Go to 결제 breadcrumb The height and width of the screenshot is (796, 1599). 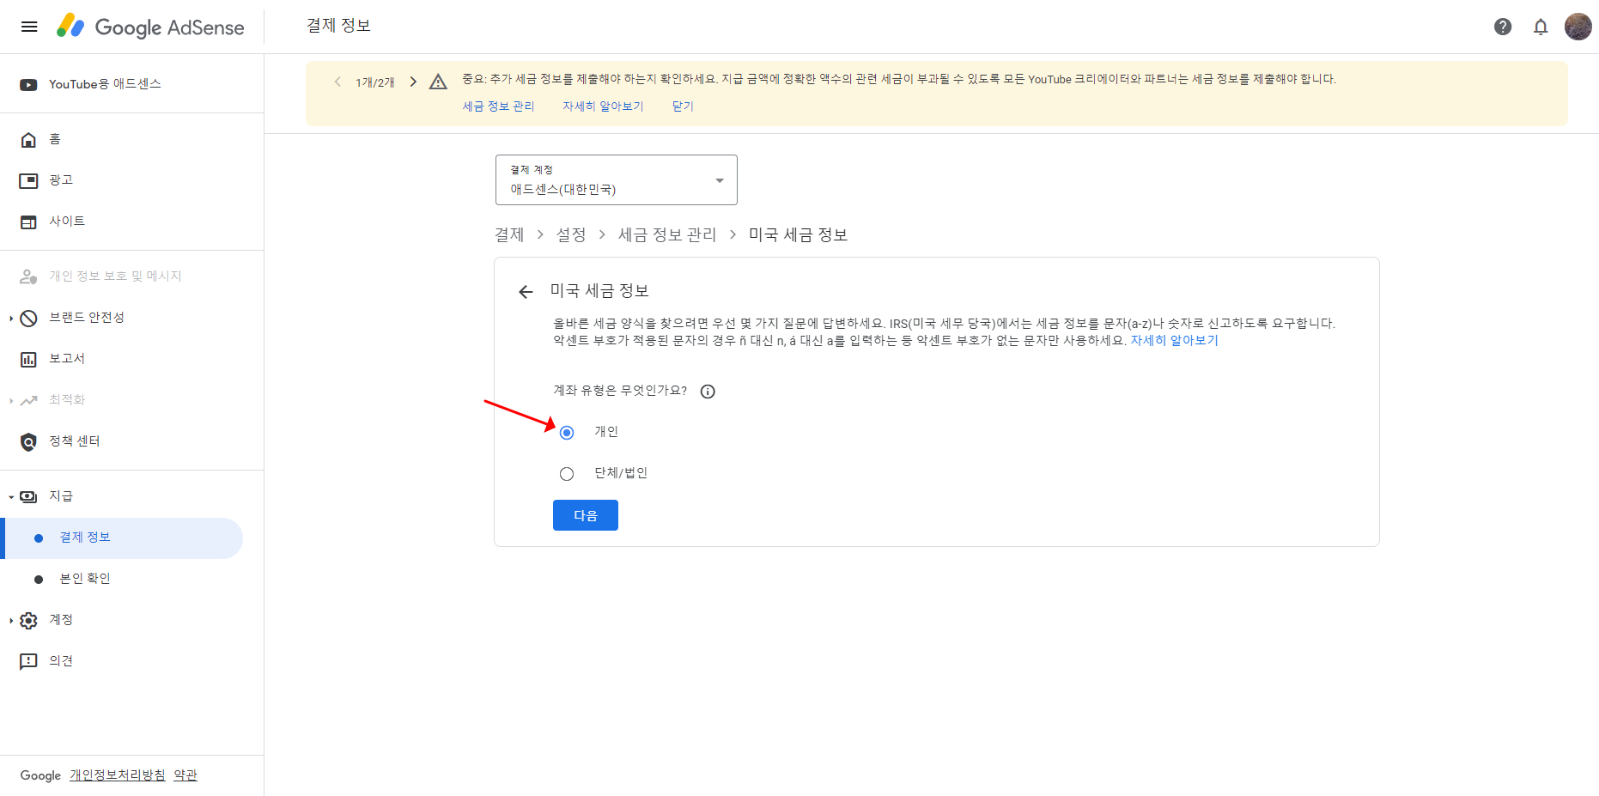click(509, 235)
